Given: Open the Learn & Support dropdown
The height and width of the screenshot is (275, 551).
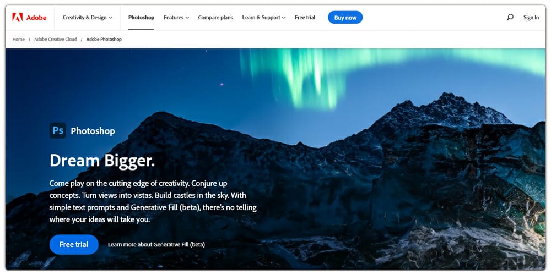Looking at the screenshot, I should (x=263, y=17).
